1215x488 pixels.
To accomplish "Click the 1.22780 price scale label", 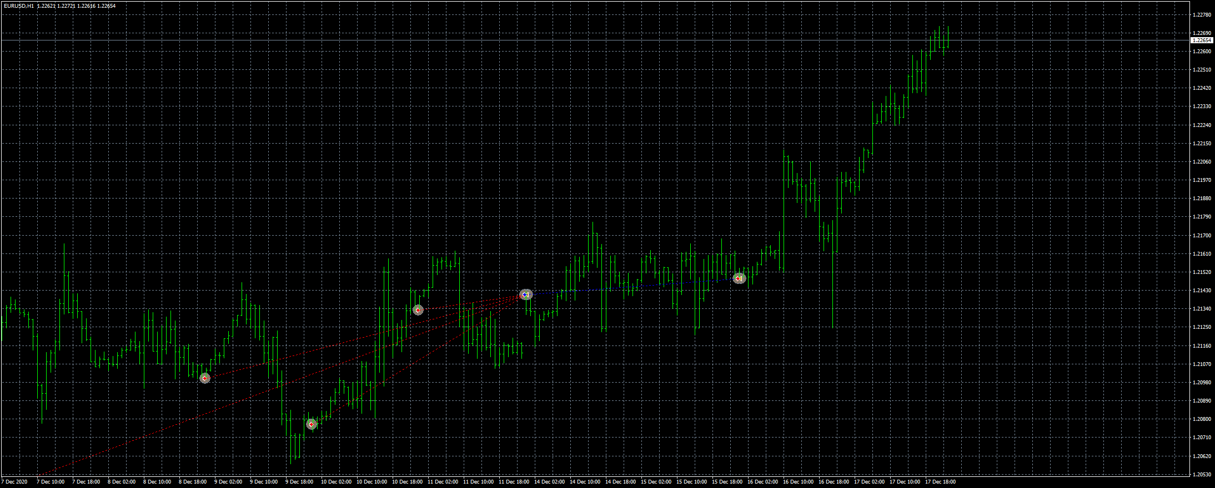I will click(1201, 15).
